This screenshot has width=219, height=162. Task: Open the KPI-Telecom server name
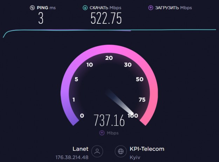(x=147, y=149)
